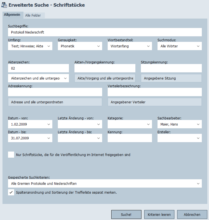Image resolution: width=209 pixels, height=220 pixels.
Task: Change Suchmodus from Alle Wörter
Action: (179, 46)
